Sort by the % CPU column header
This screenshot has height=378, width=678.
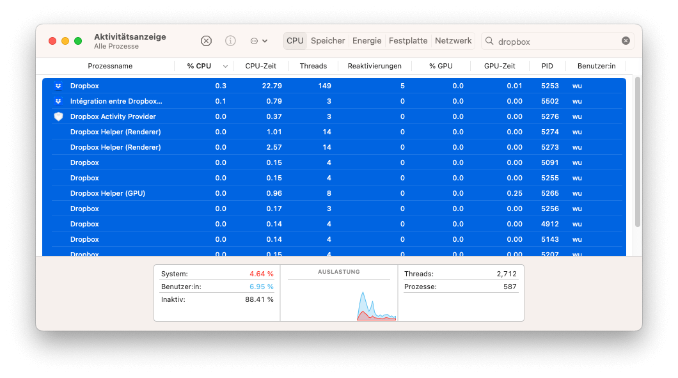click(199, 66)
